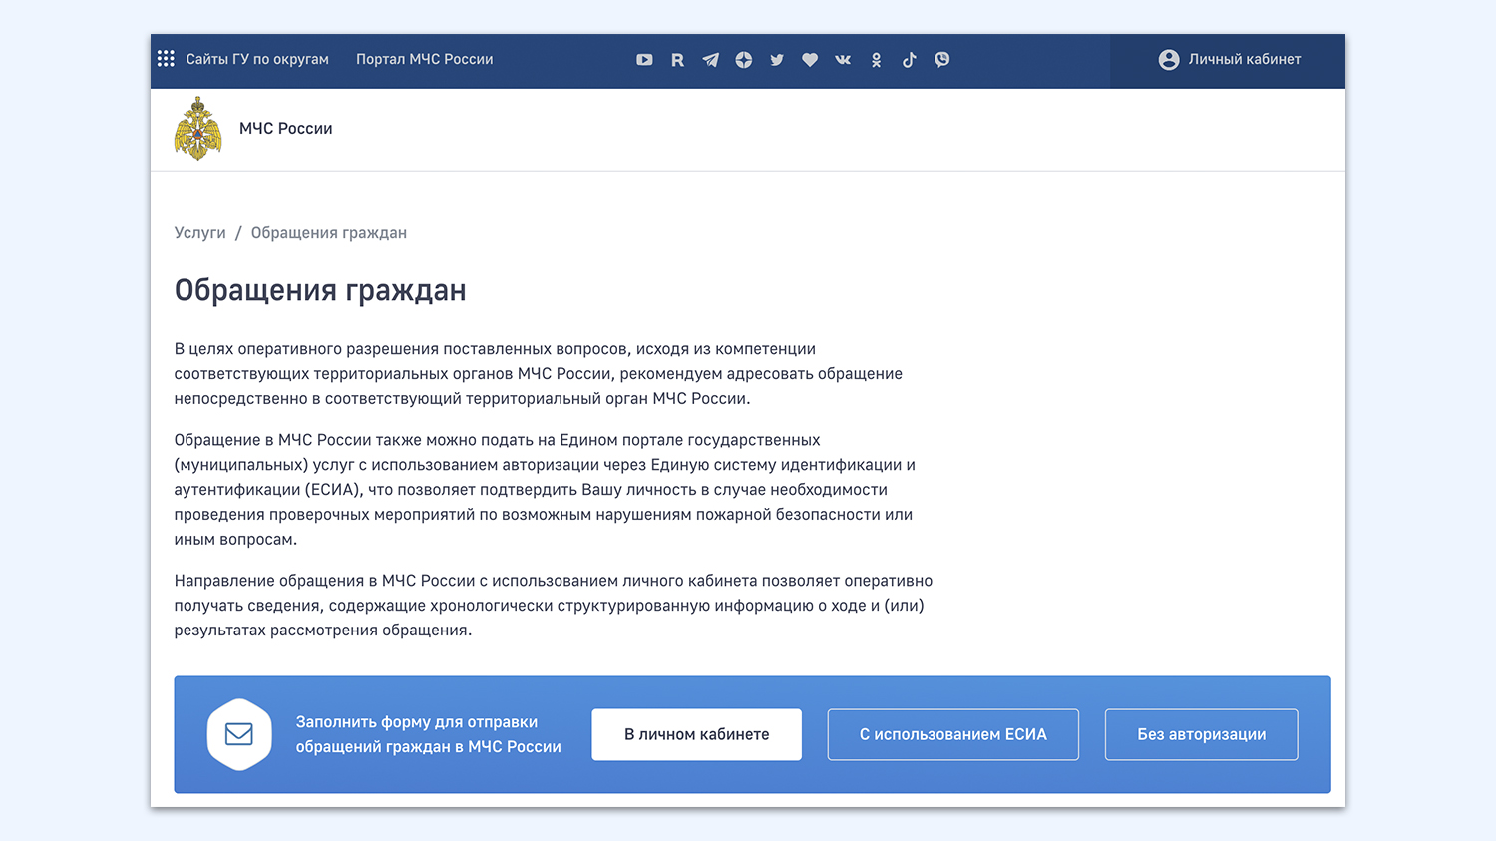
Task: Choose Без авторизации button
Action: click(1202, 734)
